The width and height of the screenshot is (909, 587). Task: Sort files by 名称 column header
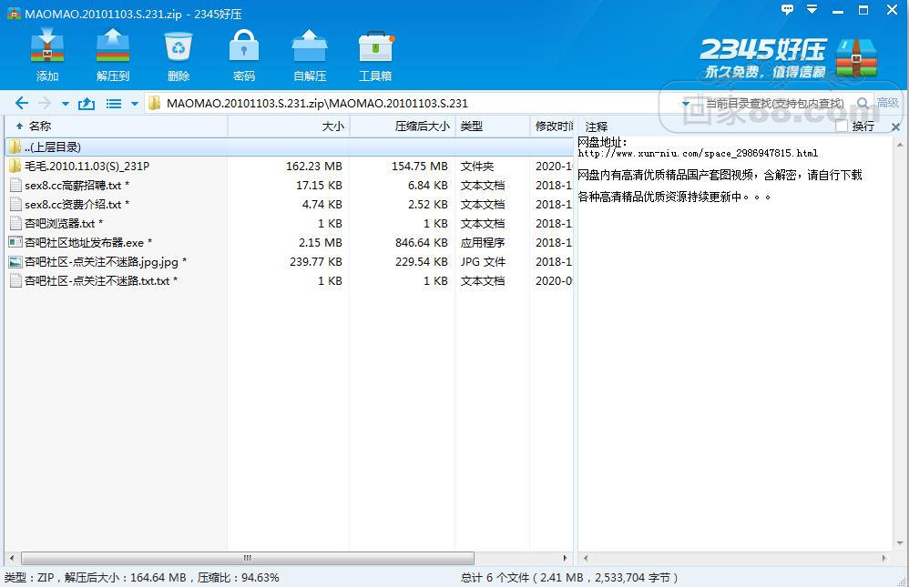click(x=116, y=126)
